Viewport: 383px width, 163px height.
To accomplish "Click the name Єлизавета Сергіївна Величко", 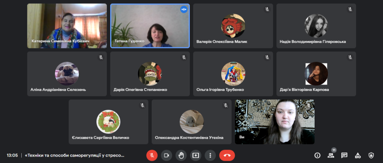I will click(x=101, y=138).
